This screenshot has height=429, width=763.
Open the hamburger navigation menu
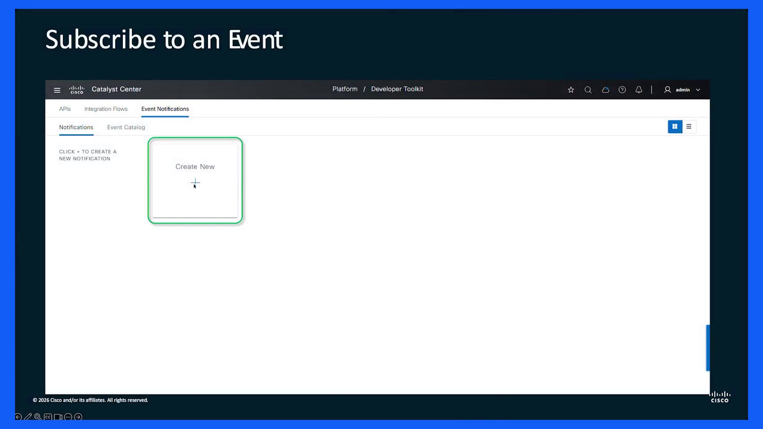click(57, 90)
